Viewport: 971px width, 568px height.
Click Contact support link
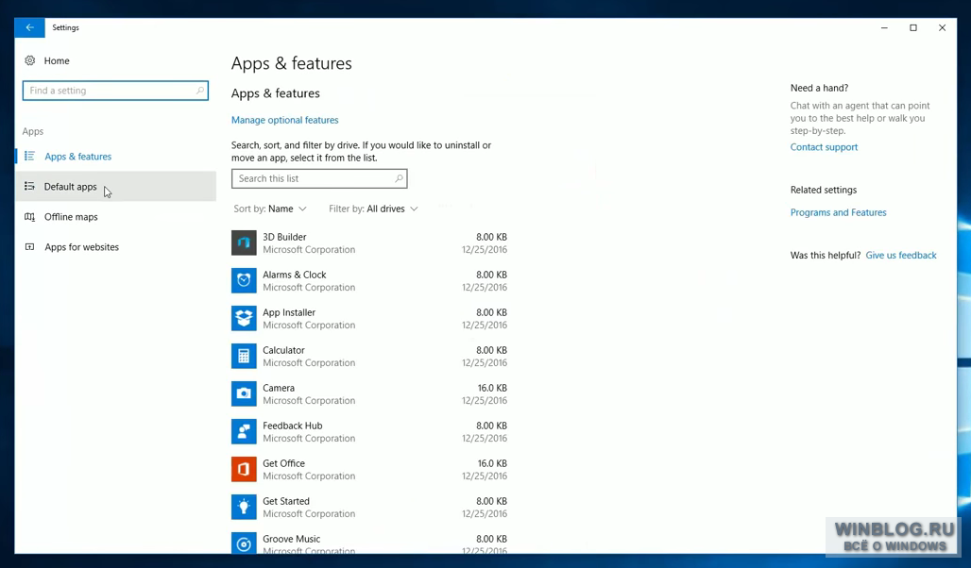[824, 147]
